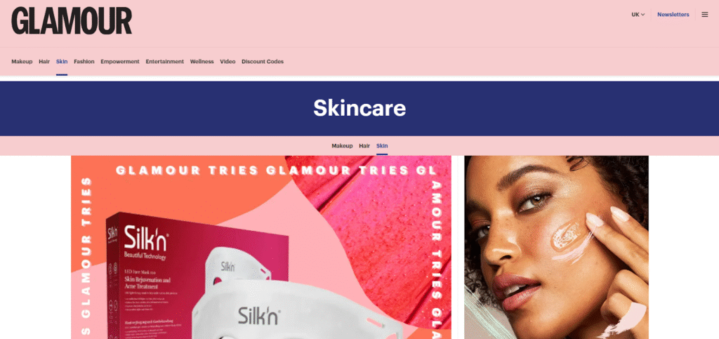Open the article image of woman applying cream
Viewport: 719px width, 339px height.
click(556, 247)
